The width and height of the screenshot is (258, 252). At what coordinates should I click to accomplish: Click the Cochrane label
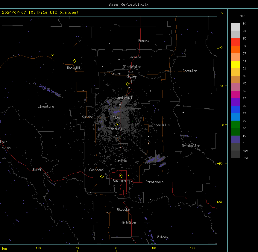point(96,170)
